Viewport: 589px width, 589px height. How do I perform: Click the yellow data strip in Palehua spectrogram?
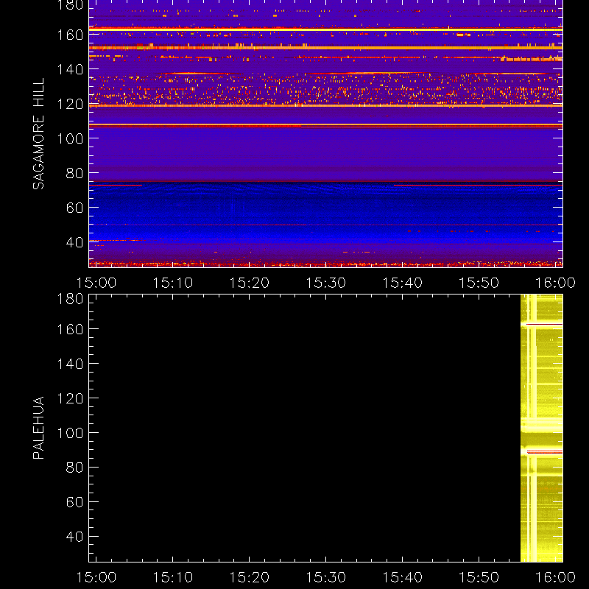tap(541, 428)
